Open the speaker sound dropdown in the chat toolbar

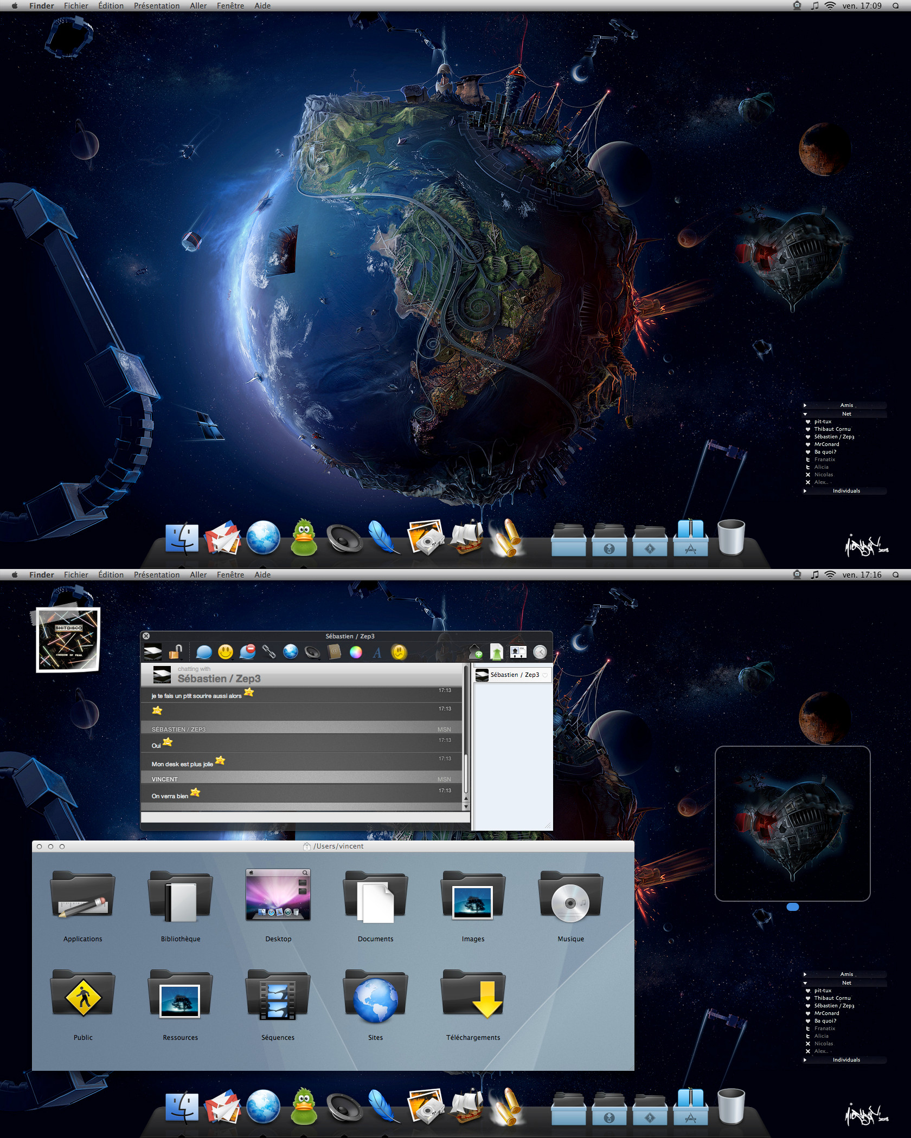click(313, 652)
